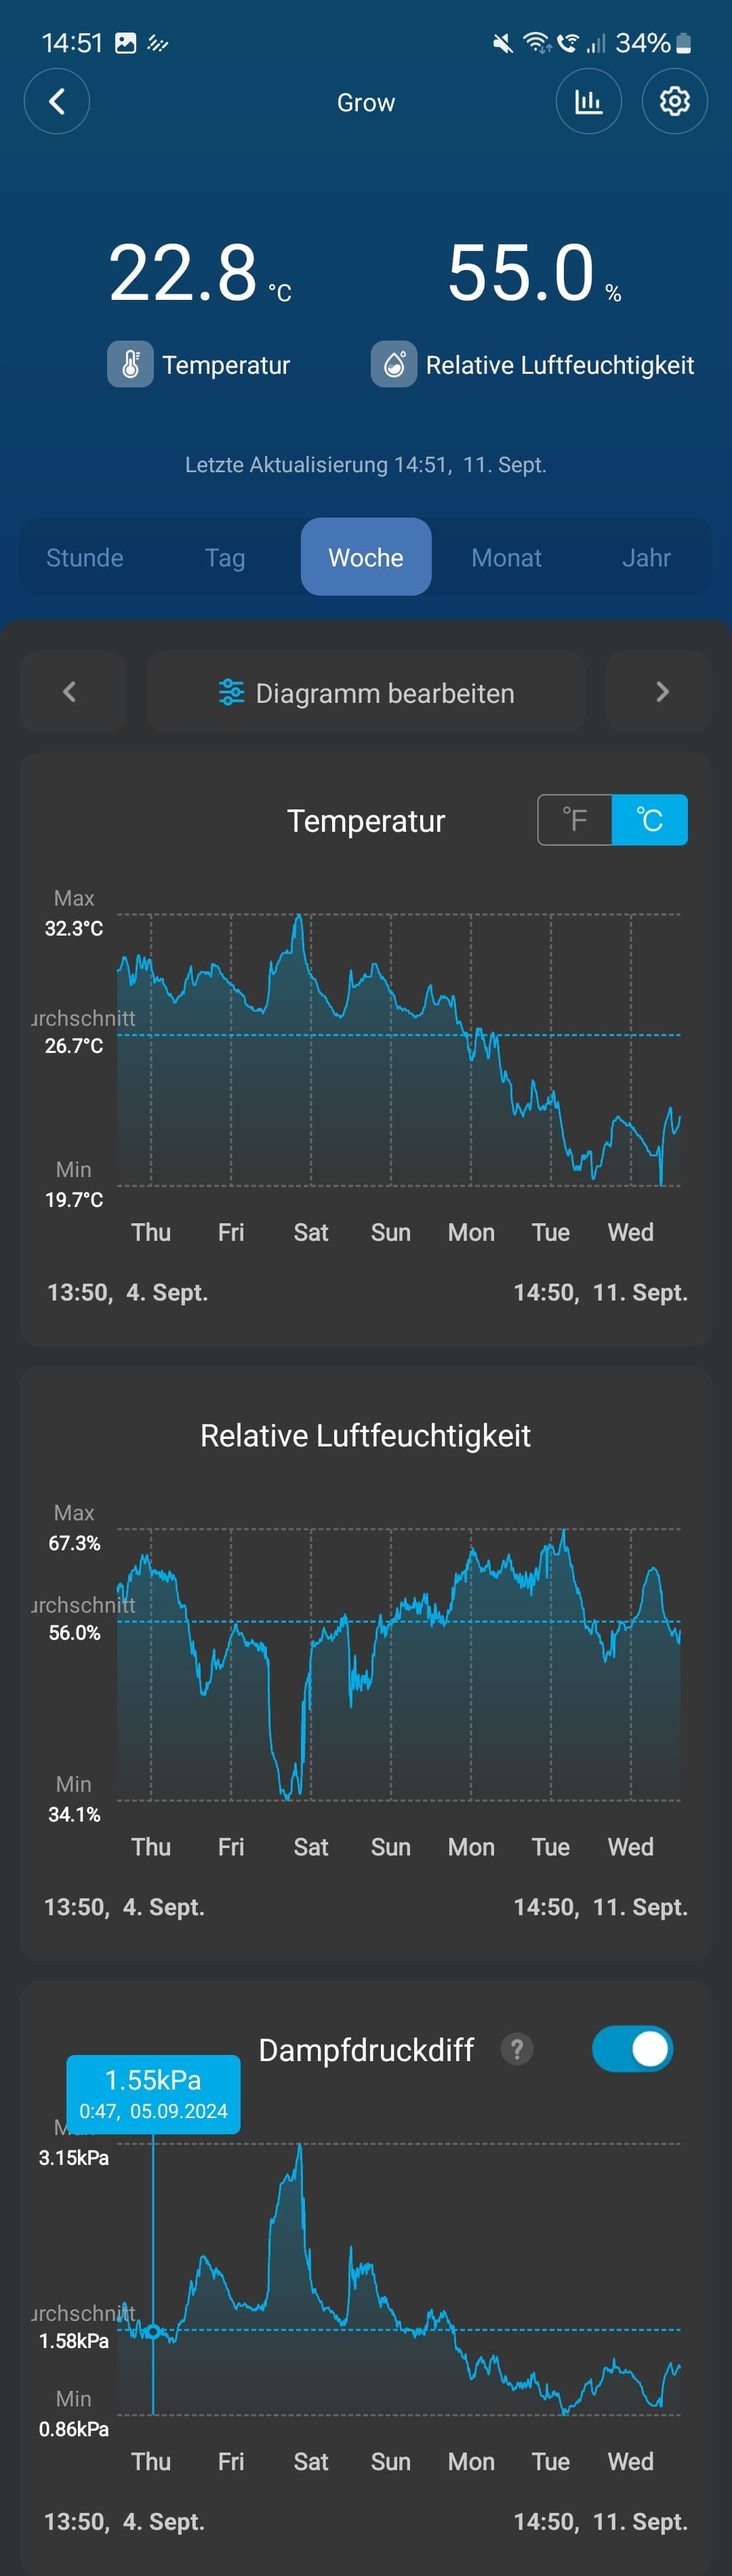The height and width of the screenshot is (2576, 732).
Task: Select the Jahr time range
Action: [646, 557]
